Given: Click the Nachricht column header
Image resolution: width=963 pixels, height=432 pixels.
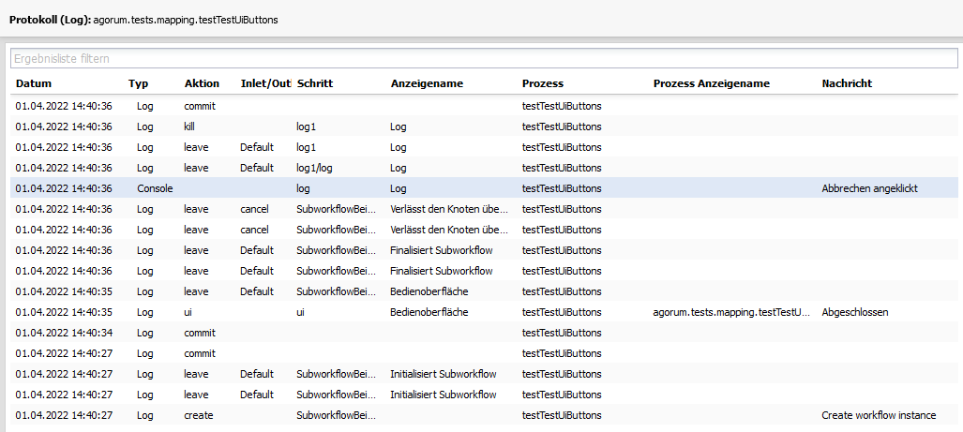Looking at the screenshot, I should (x=847, y=83).
